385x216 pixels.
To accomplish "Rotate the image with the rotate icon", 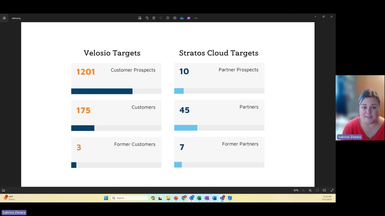I will [147, 18].
